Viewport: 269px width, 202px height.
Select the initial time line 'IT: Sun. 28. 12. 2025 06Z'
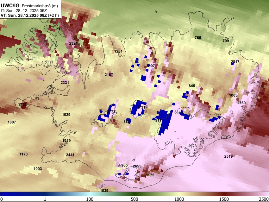[24, 11]
